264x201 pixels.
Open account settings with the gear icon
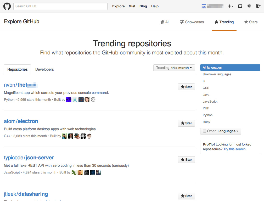click(249, 6)
